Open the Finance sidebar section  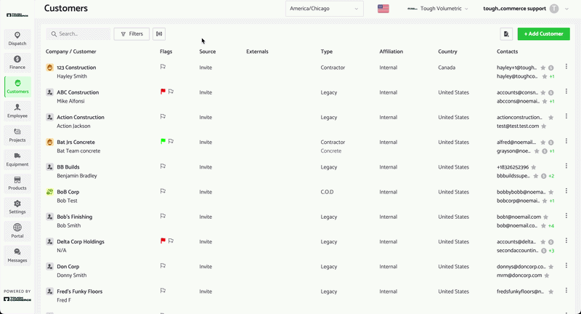coord(17,63)
